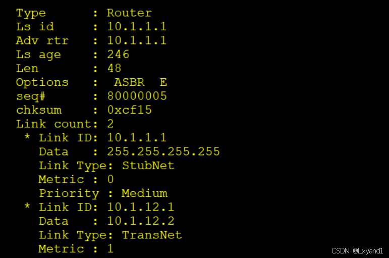Click the seq# value 80000005
Screen dimensions: 389x258
tap(136, 96)
